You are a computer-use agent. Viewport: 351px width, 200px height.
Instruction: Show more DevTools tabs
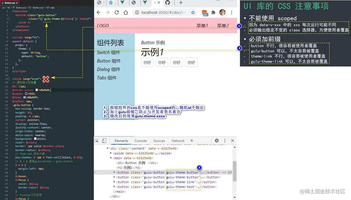point(192,141)
